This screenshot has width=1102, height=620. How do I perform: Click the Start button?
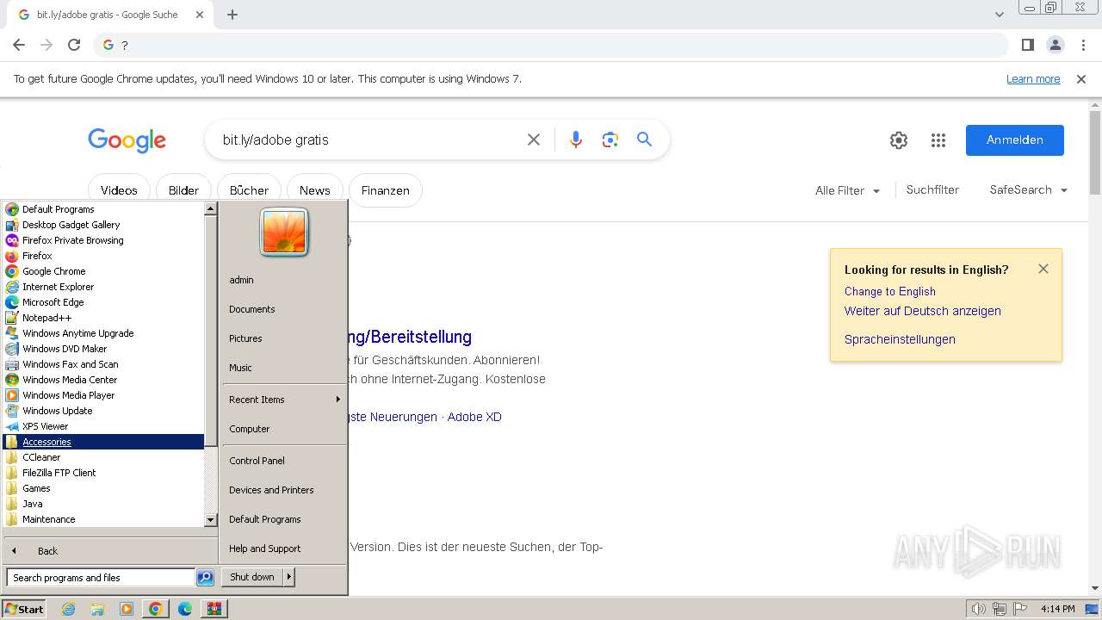pyautogui.click(x=23, y=609)
